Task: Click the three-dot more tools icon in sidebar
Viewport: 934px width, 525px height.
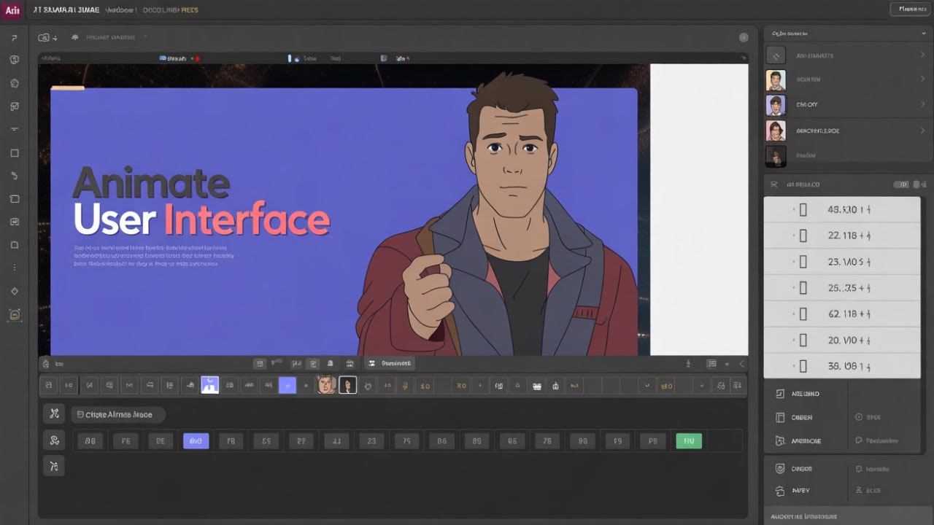Action: pos(14,268)
